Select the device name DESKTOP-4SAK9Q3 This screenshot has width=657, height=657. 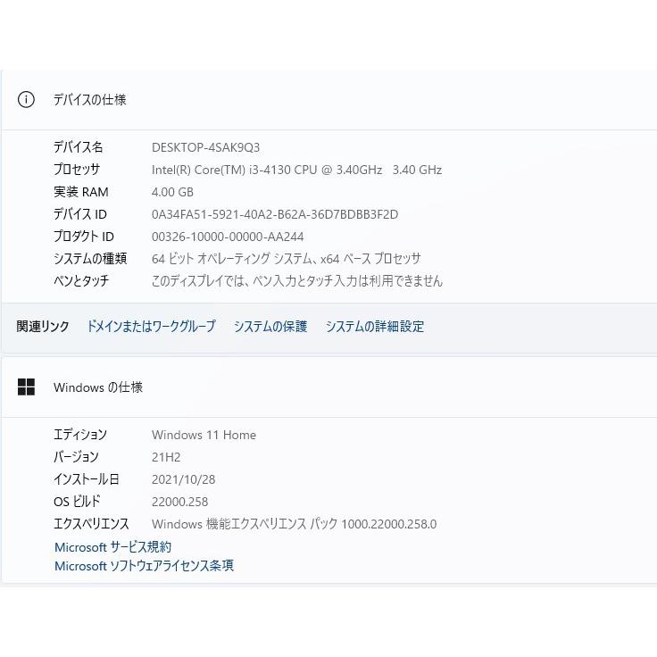click(205, 147)
